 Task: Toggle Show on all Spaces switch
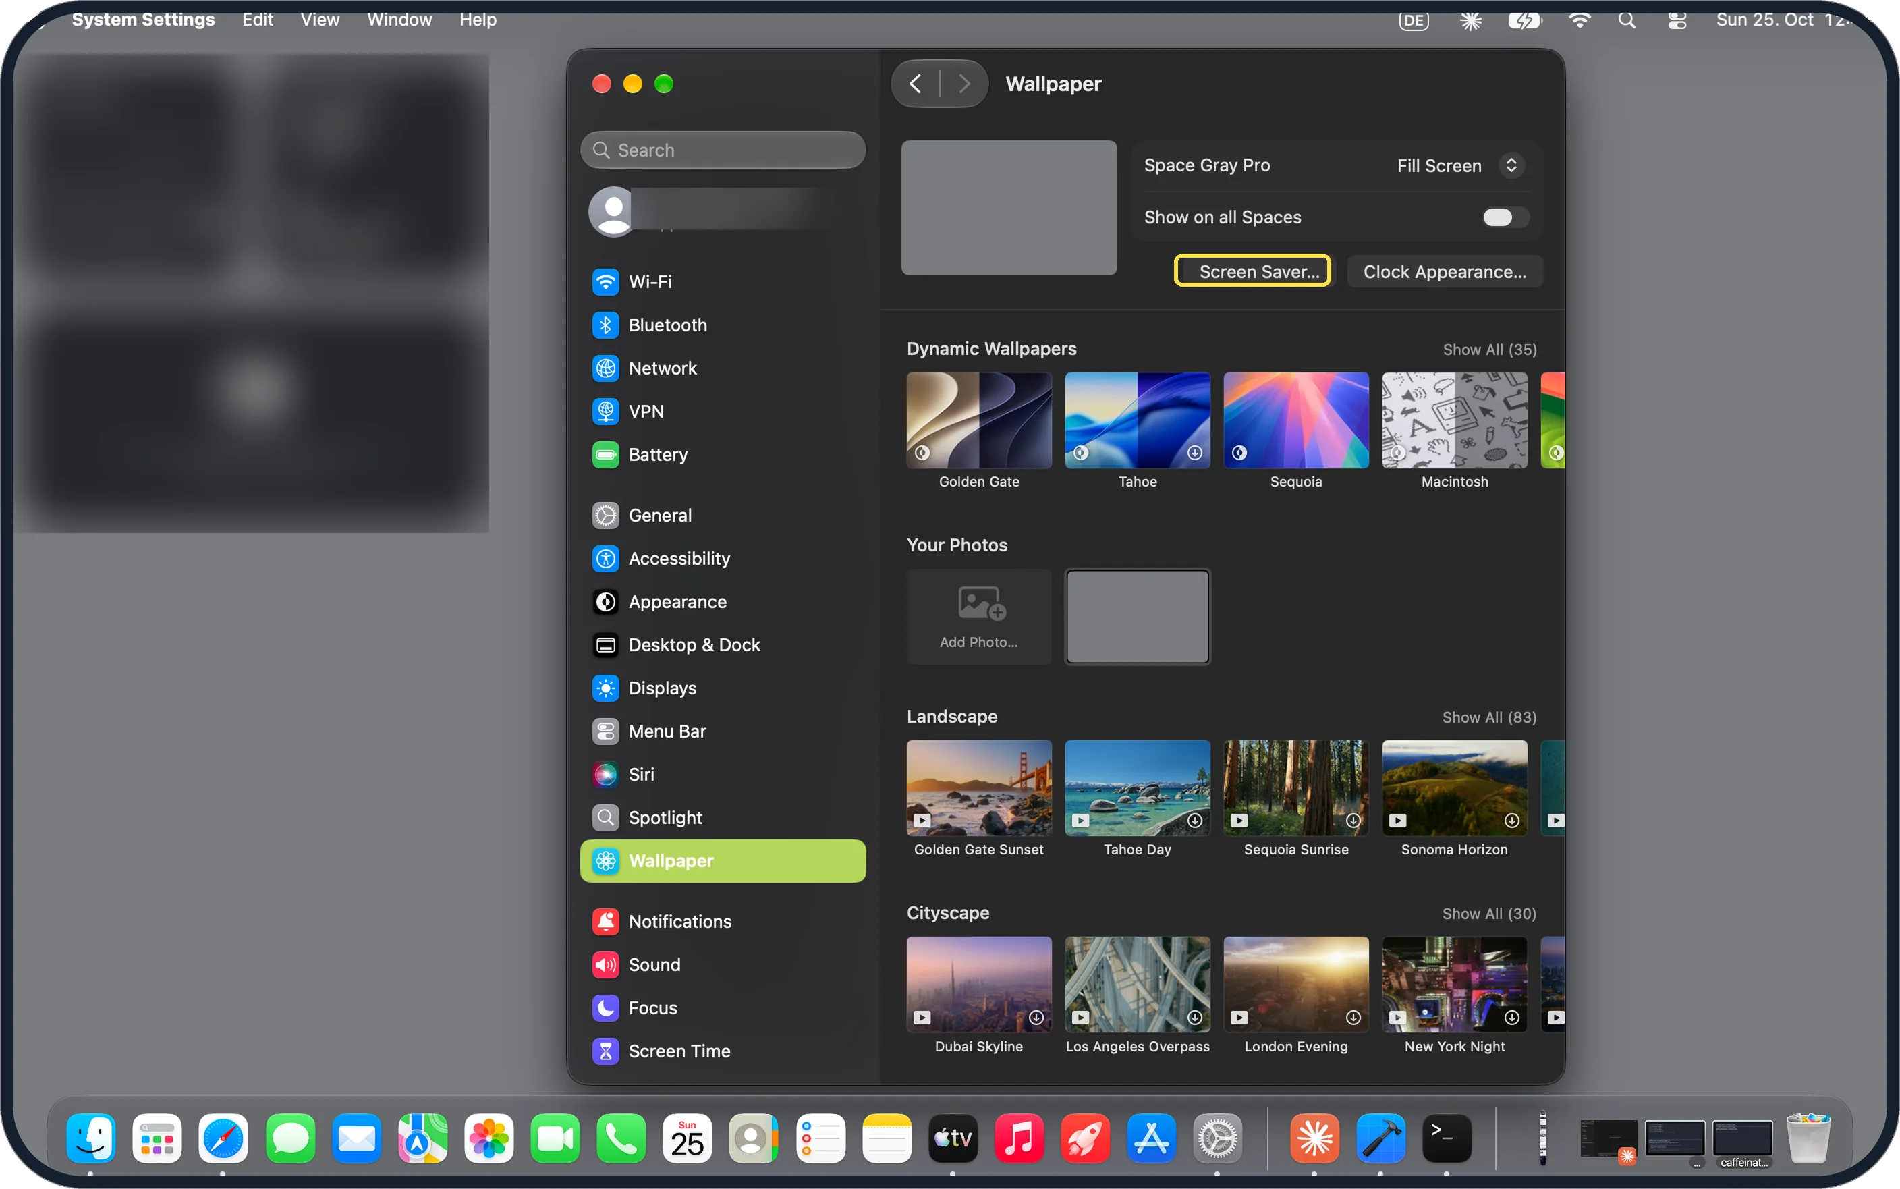pos(1505,217)
